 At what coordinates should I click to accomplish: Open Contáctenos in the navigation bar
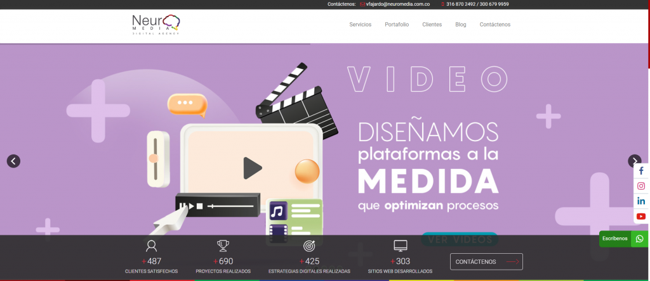495,25
